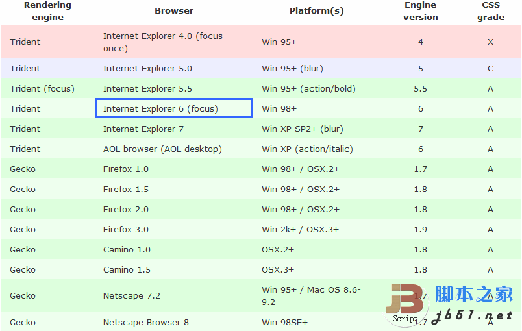This screenshot has width=522, height=331.
Task: Focus the Internet Explorer 6 (focus) cell
Action: pos(174,108)
